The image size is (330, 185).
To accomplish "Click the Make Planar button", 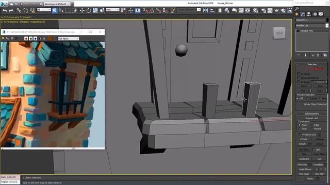I will [x=305, y=169].
